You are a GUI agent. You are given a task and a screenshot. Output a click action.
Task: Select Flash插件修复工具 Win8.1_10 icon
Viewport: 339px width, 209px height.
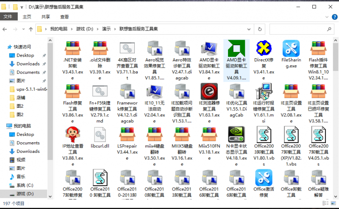318,48
